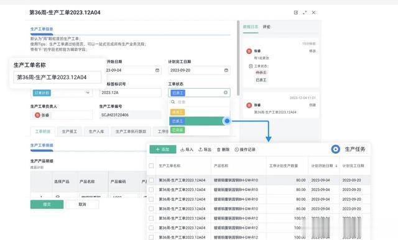Viewport: 398px width, 240px height.
Task: Switch to the 工单明细 tab
Action: click(43, 131)
